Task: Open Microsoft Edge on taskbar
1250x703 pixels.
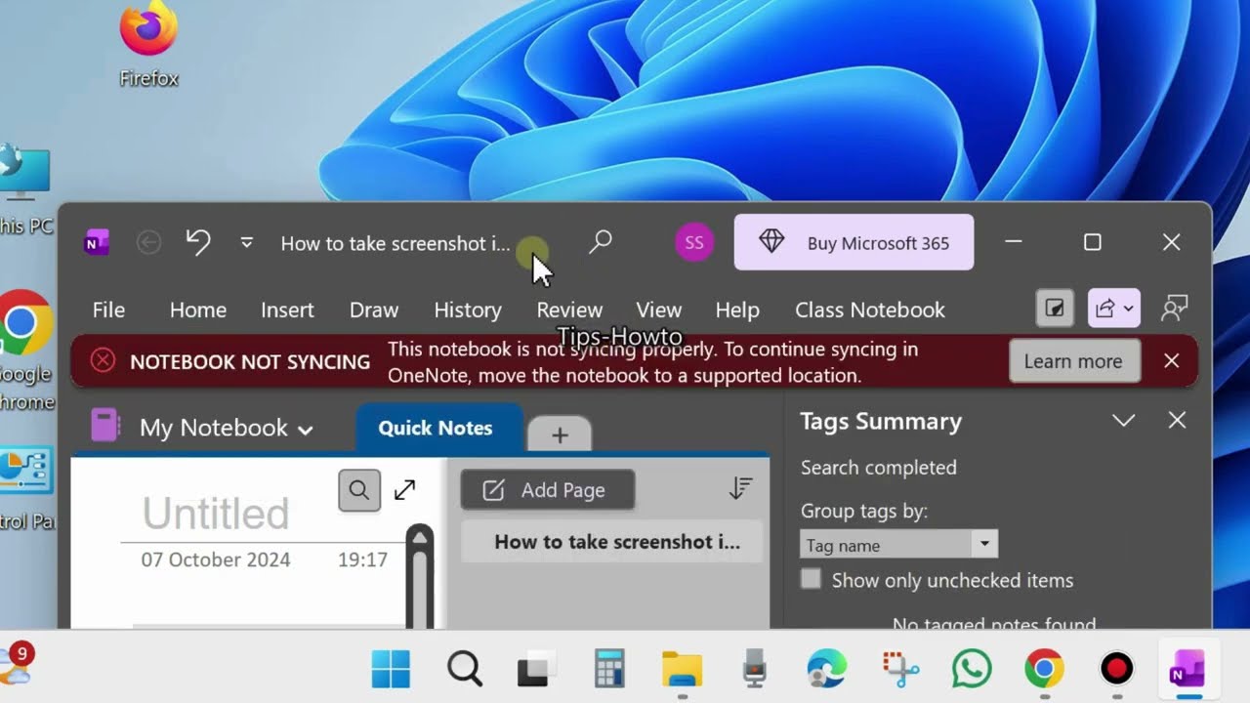Action: point(827,669)
